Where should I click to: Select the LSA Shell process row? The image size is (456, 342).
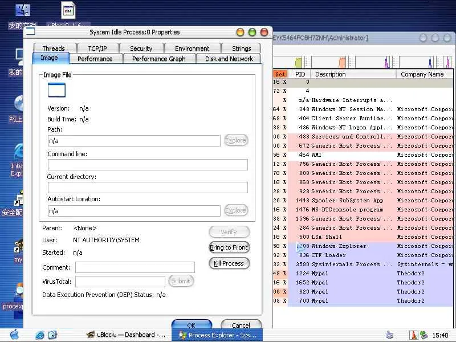click(x=363, y=237)
